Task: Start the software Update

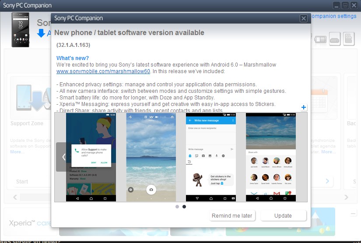Action: tap(283, 215)
